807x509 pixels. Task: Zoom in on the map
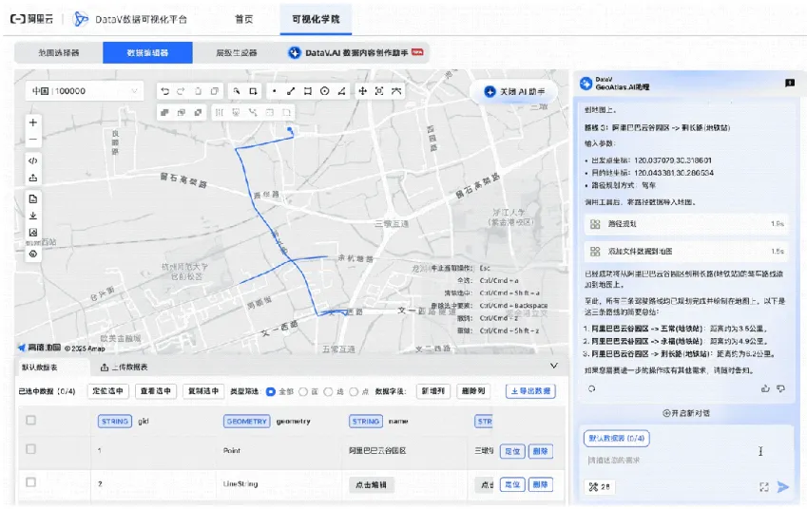pos(33,123)
